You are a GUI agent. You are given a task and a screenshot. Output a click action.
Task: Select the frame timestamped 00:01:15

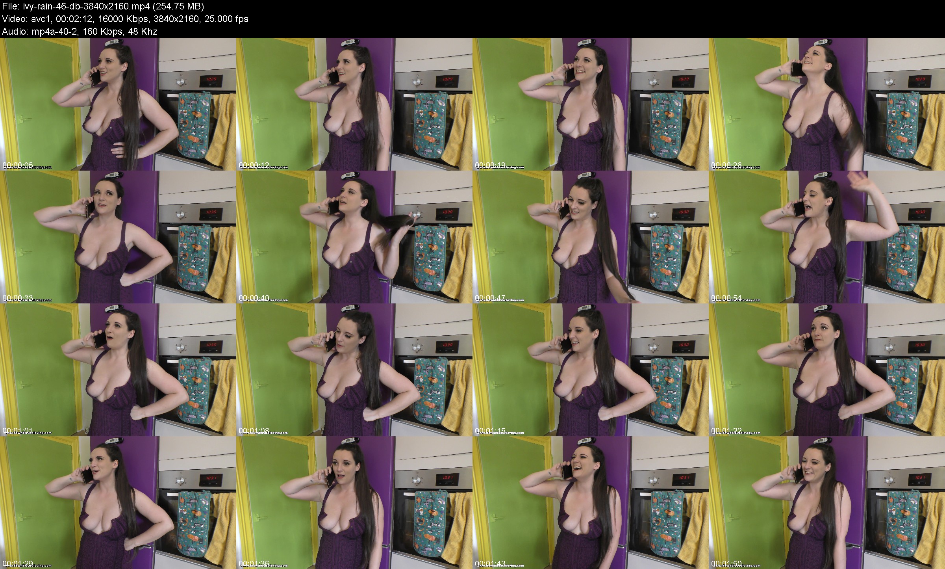pyautogui.click(x=591, y=370)
